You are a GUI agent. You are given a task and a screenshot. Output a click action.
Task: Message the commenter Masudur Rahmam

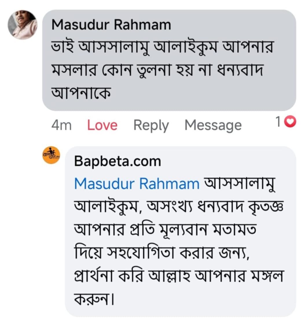pyautogui.click(x=213, y=125)
